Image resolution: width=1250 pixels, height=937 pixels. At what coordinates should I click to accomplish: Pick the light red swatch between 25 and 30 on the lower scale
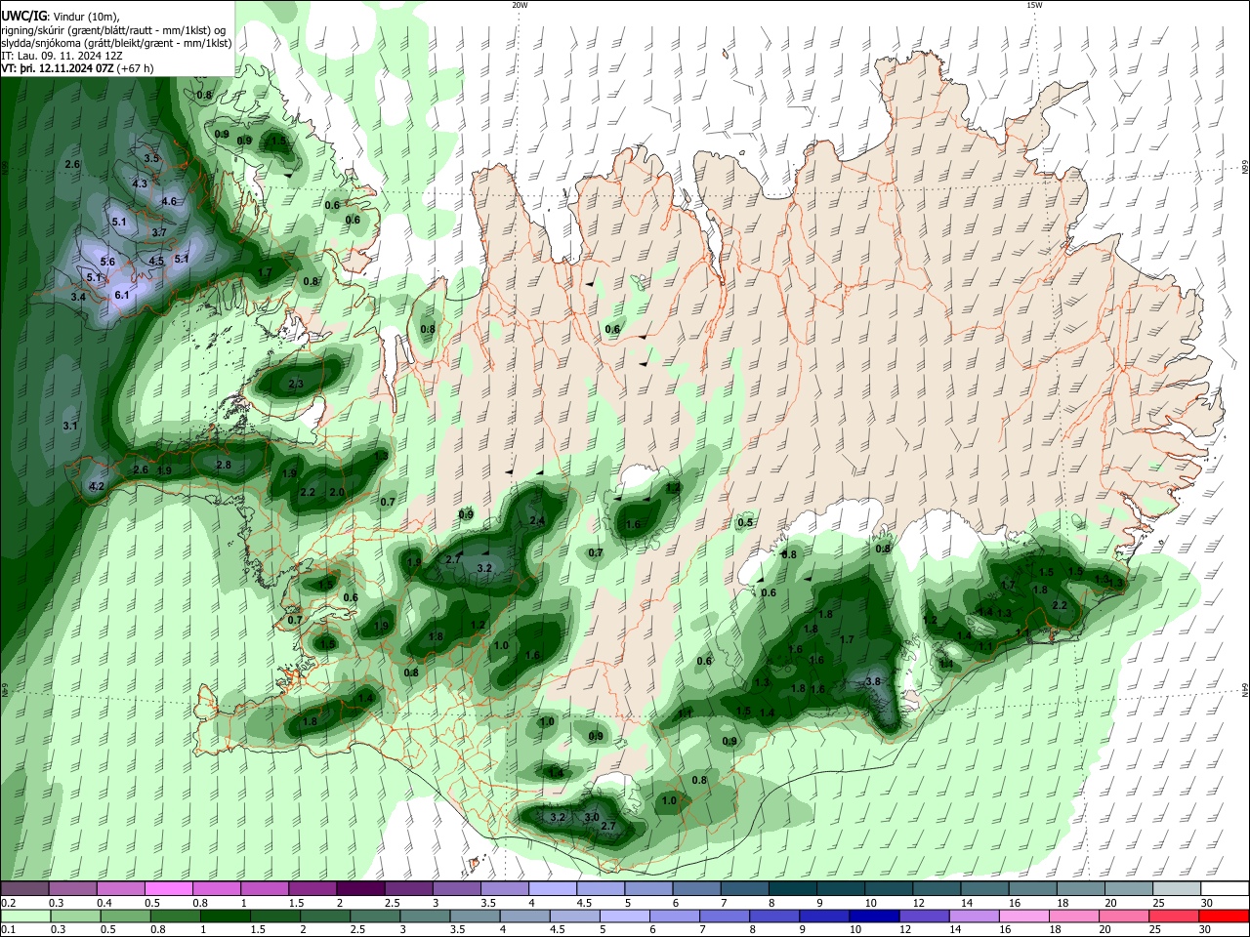pos(1175,916)
